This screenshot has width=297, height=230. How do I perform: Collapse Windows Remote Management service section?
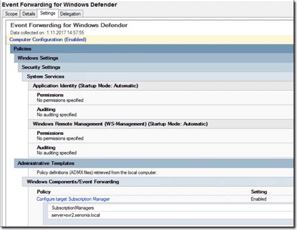161,124
